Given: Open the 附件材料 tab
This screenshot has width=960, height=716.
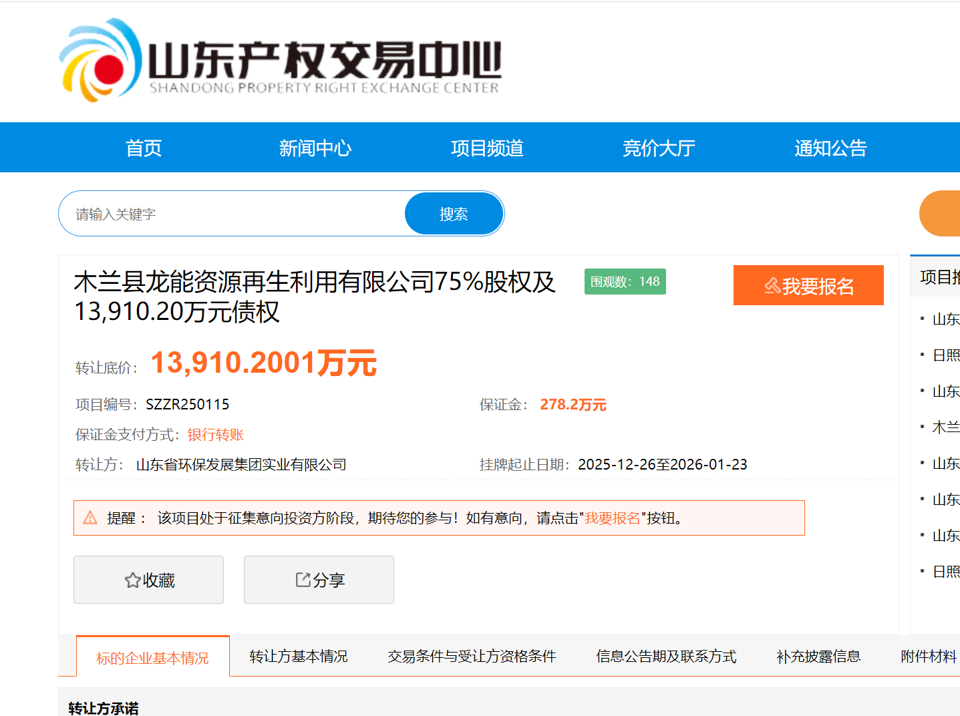Looking at the screenshot, I should 929,657.
